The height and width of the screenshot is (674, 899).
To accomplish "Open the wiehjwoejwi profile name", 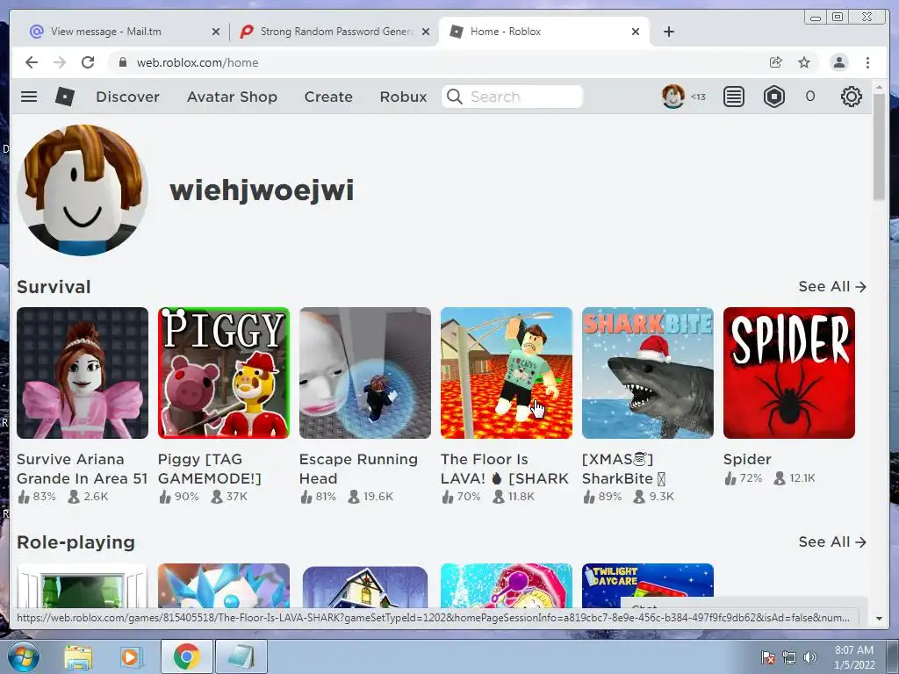I will click(262, 190).
